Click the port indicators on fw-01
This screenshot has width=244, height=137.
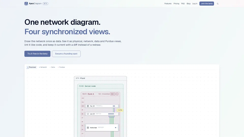point(115,106)
